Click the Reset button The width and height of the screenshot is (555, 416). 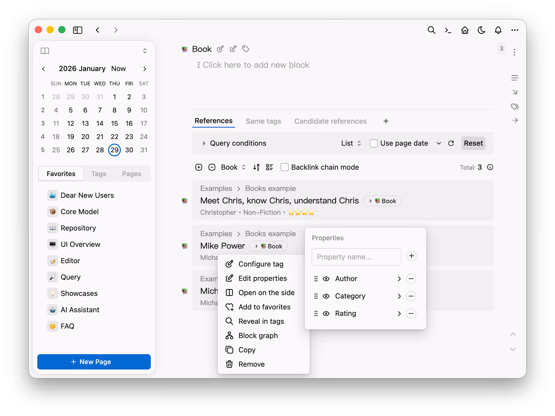pyautogui.click(x=473, y=143)
